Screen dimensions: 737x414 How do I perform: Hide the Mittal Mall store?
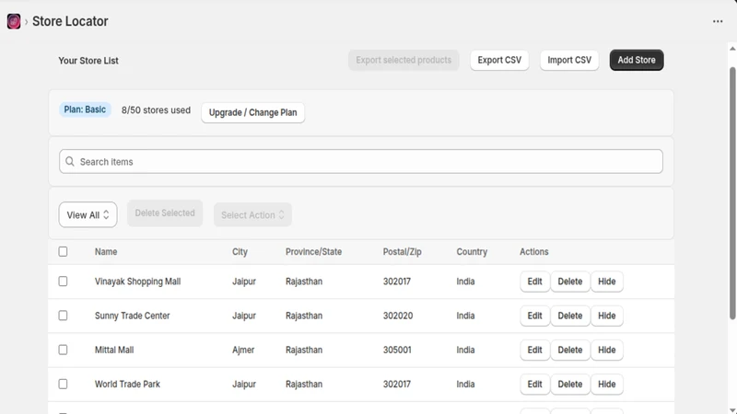(606, 350)
